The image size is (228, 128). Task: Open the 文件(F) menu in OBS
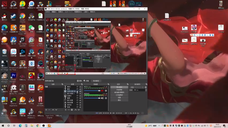[48, 12]
